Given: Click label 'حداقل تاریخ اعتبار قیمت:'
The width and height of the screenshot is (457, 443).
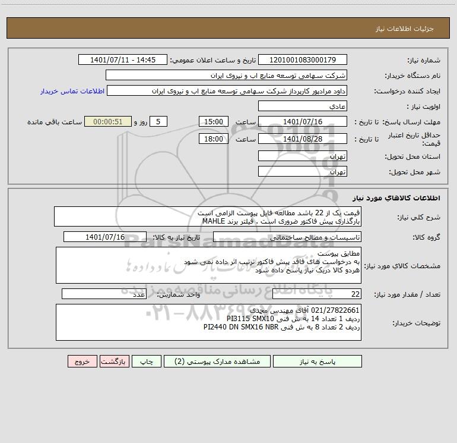Looking at the screenshot, I should pos(414,139).
